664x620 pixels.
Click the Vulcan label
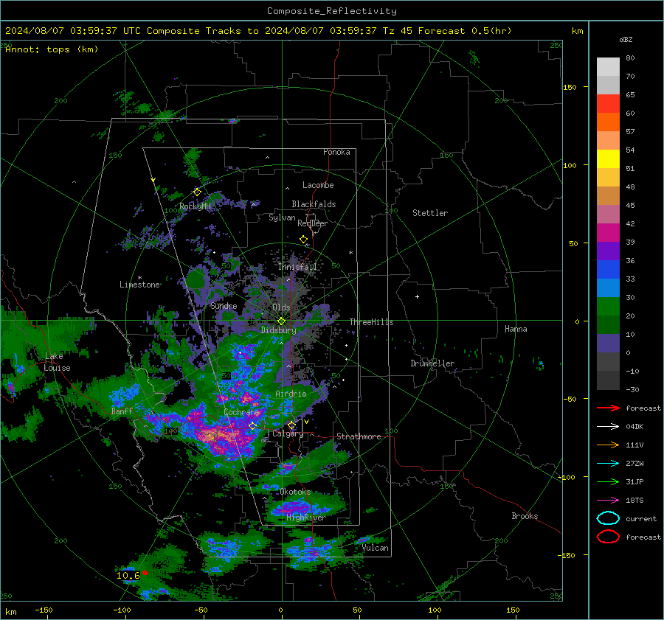point(376,548)
